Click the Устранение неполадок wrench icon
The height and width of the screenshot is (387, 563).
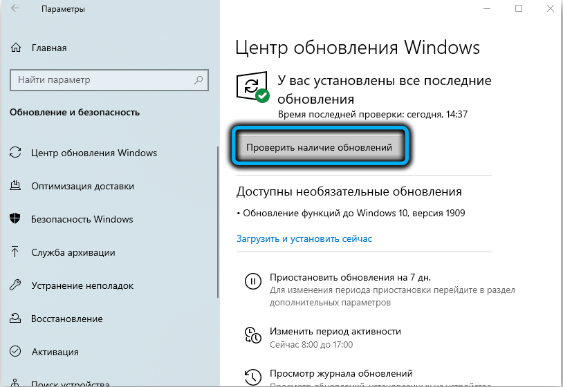tap(16, 285)
